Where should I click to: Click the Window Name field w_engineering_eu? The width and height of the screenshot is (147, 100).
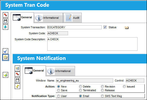coord(84,80)
